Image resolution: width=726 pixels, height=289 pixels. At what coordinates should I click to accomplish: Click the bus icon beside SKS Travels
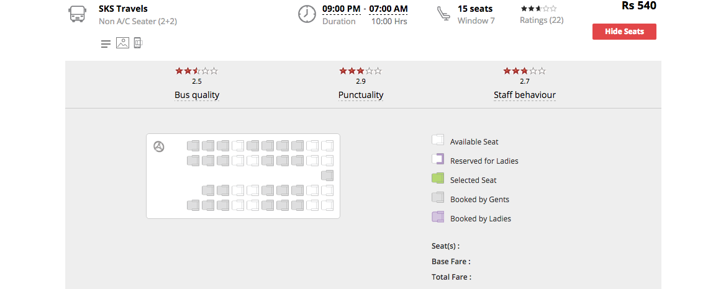77,14
